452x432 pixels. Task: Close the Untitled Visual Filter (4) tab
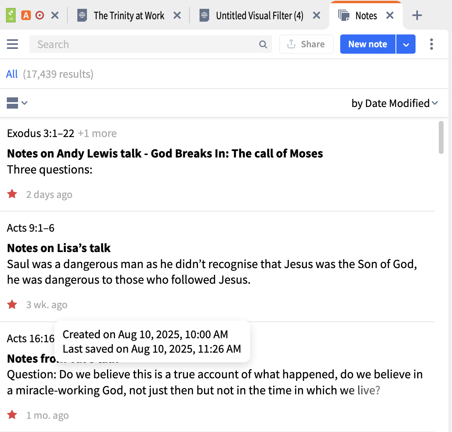click(317, 15)
